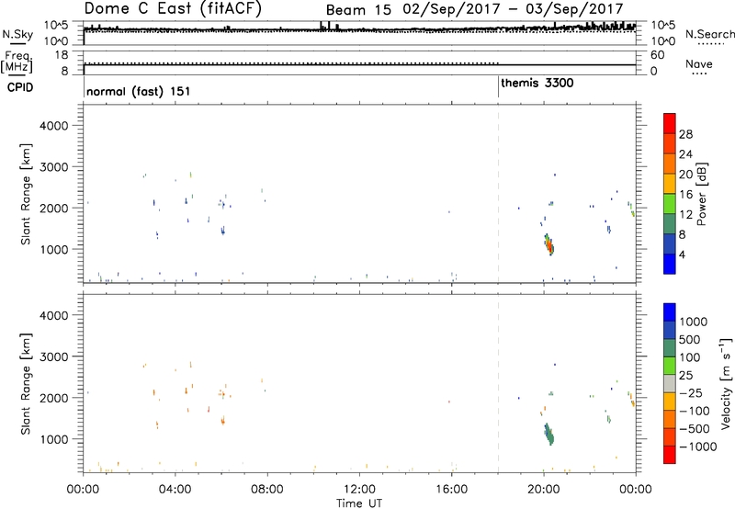Click the '1000' velocity colorbar tick label

693,322
